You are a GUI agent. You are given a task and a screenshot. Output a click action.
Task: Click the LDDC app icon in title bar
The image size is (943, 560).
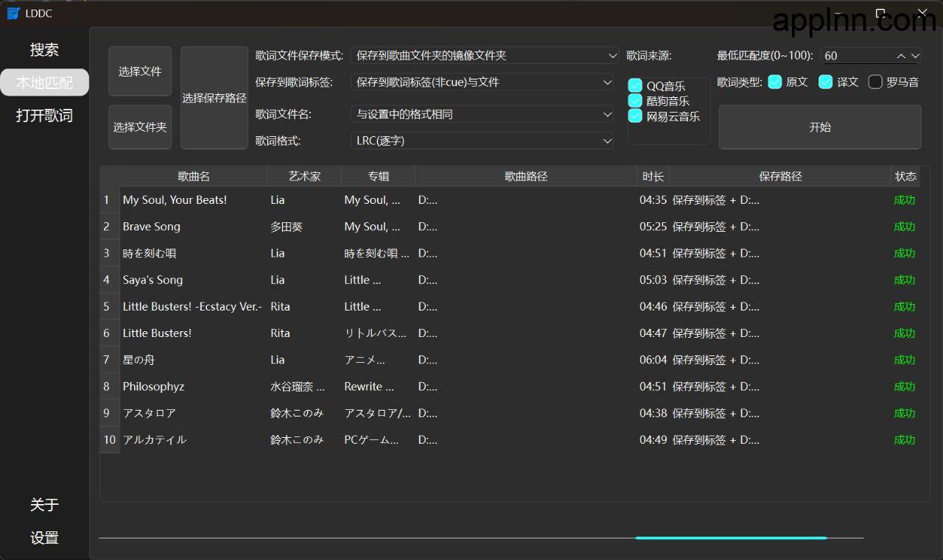(13, 13)
